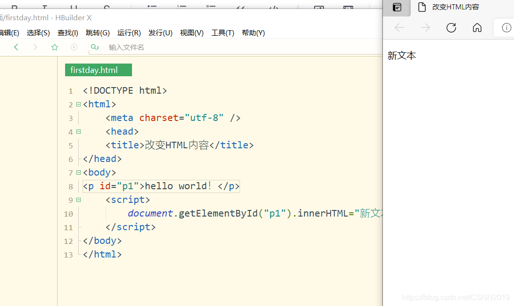The width and height of the screenshot is (514, 306).
Task: Go forward with HBuilder X forward arrow
Action: coord(35,47)
